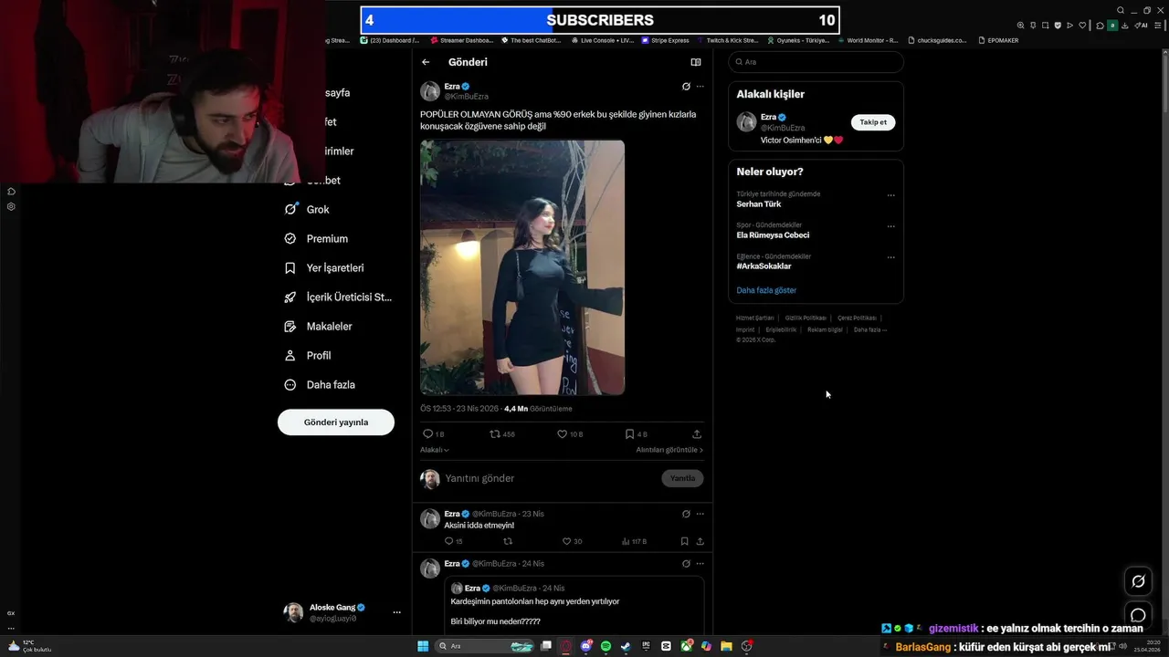Click the Gönderi yayınla button
Screen dimensions: 1169x657
click(336, 422)
